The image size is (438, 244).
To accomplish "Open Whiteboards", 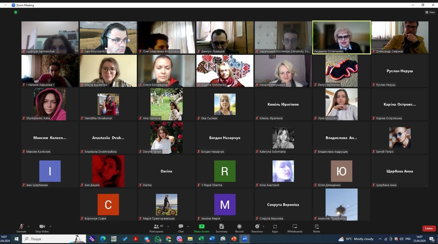I will [x=295, y=228].
